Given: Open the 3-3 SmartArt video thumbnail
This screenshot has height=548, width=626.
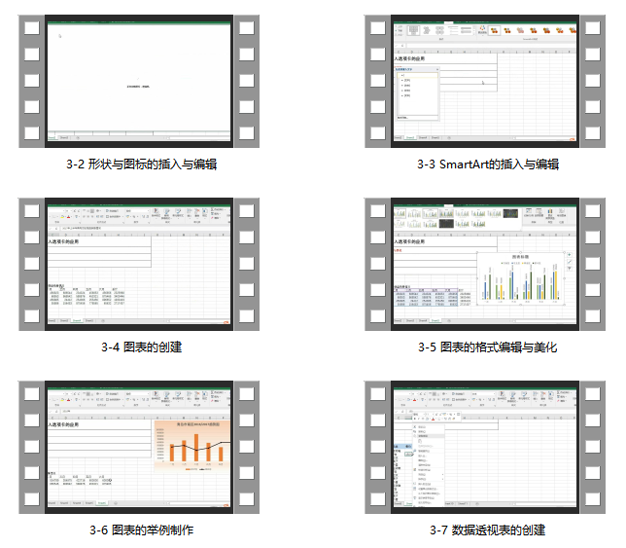Looking at the screenshot, I should click(485, 81).
